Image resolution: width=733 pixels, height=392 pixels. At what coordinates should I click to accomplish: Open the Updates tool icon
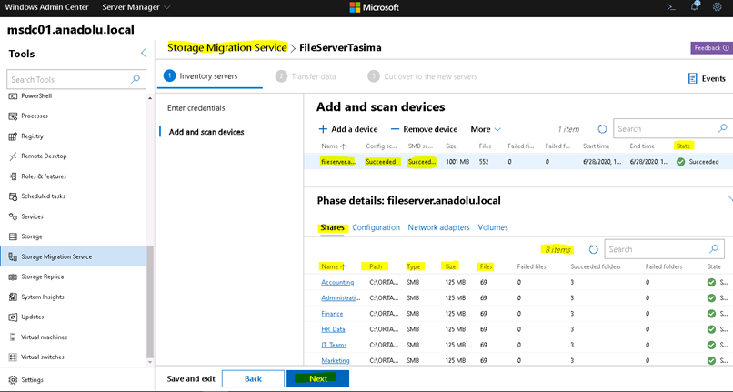point(13,317)
